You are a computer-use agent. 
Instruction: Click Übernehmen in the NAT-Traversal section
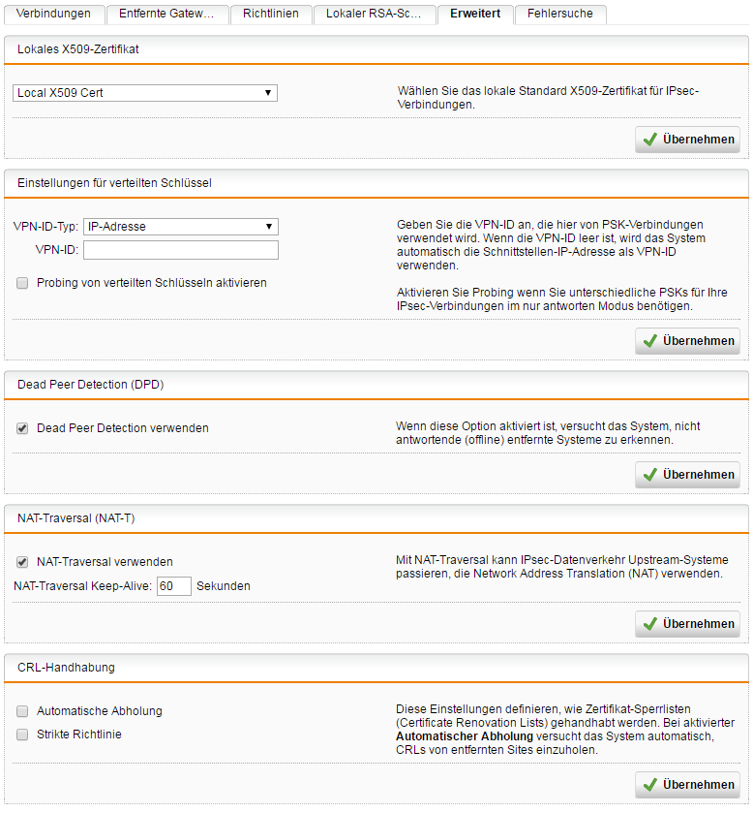click(687, 624)
